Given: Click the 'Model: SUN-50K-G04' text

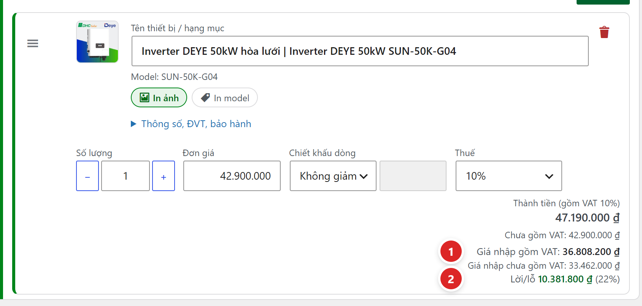Looking at the screenshot, I should tap(174, 77).
